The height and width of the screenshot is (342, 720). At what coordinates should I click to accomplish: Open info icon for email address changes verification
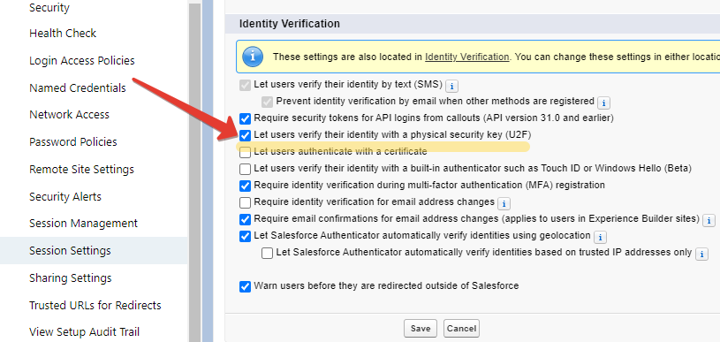click(x=504, y=203)
